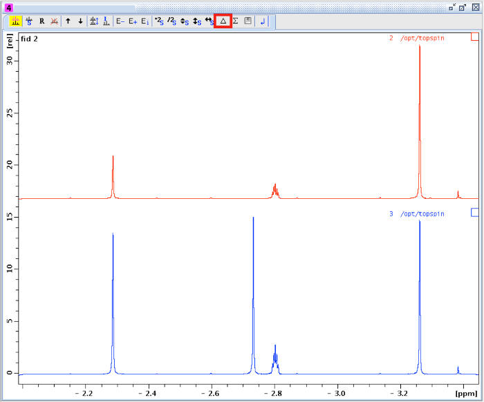Click the magenta window number 4 badge

[x=8, y=7]
